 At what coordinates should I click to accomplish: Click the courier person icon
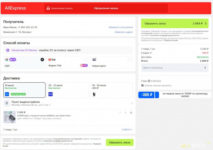click(94, 94)
